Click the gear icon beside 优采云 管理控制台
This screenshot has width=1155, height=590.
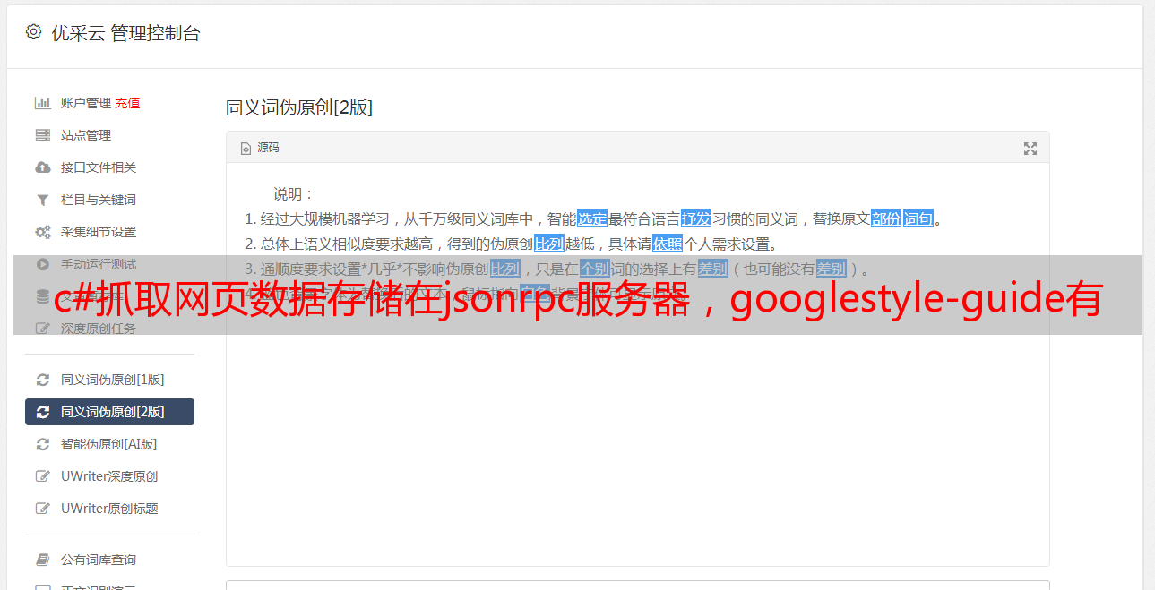33,32
